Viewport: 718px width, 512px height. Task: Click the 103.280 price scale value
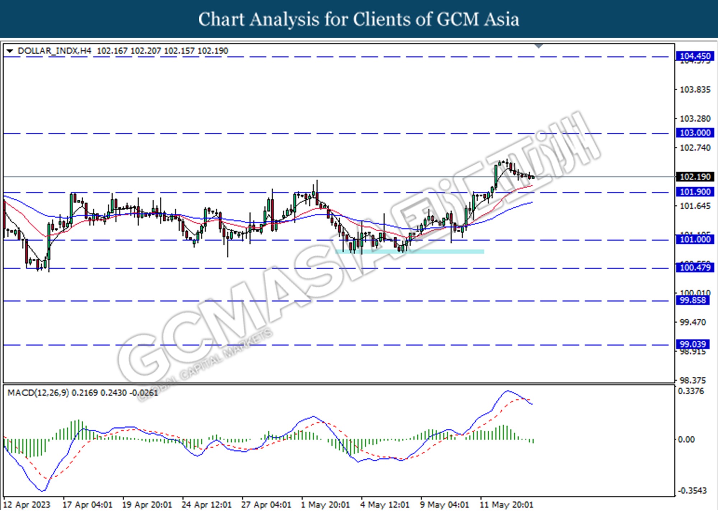(x=695, y=119)
